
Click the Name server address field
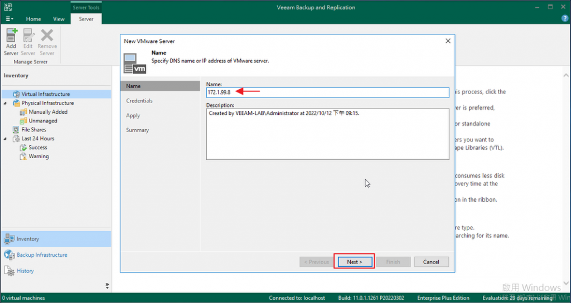pos(327,92)
